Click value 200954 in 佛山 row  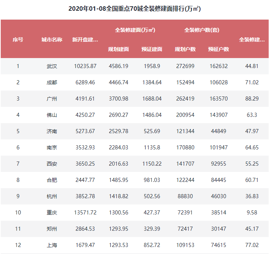pos(185,115)
